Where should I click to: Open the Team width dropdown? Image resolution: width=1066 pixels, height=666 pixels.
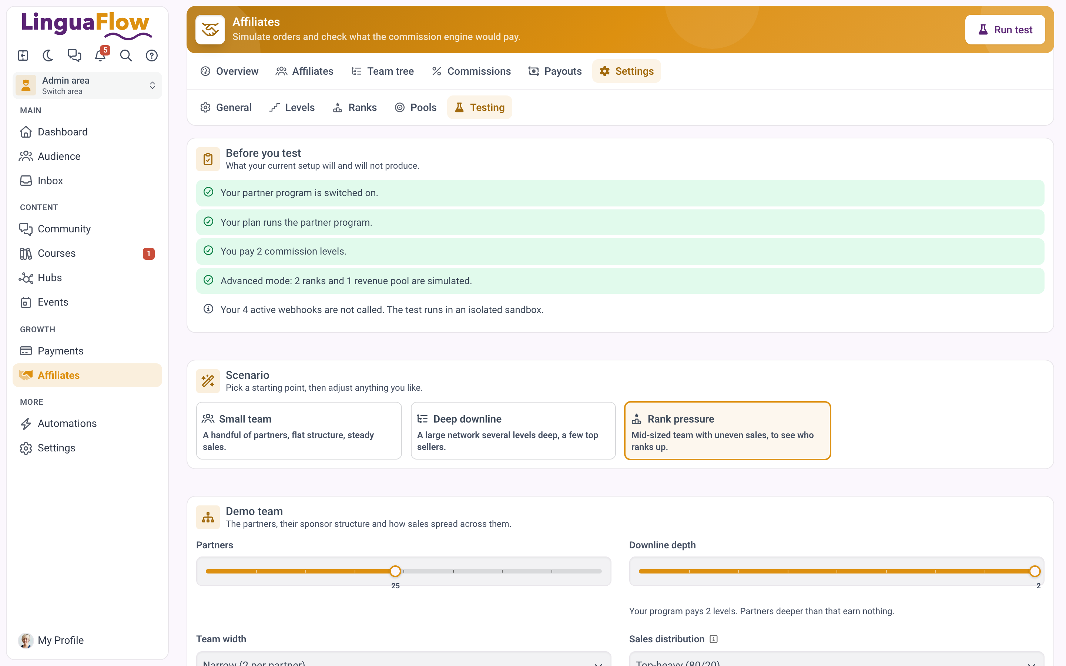403,659
